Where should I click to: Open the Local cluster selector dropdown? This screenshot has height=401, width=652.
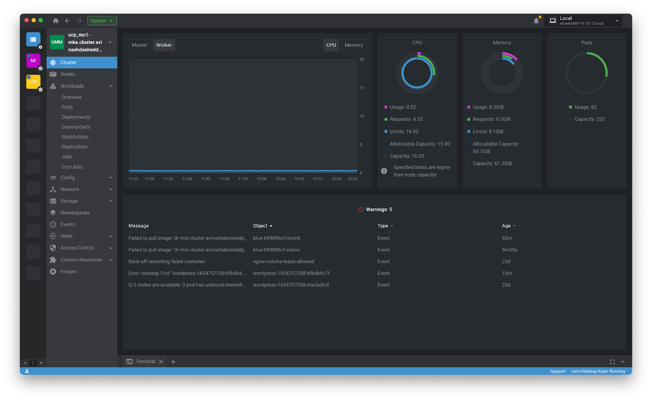583,21
